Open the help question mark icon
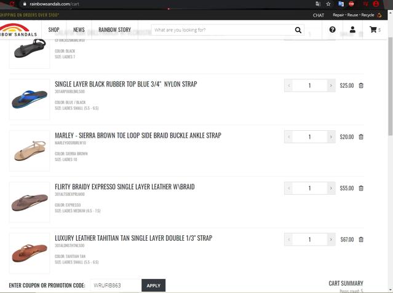Viewport: 393px width, 293px height. [332, 29]
